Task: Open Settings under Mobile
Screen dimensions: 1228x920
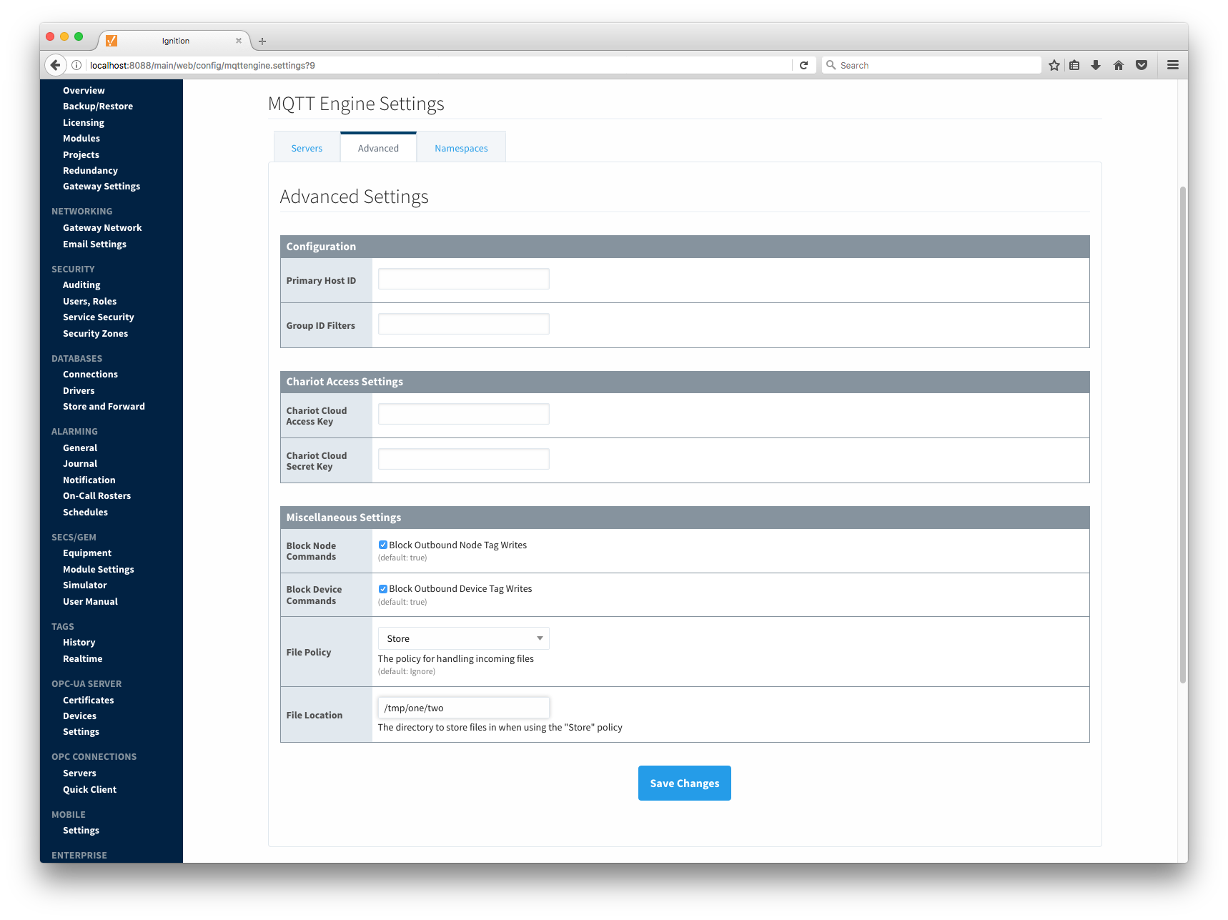Action: pos(81,831)
